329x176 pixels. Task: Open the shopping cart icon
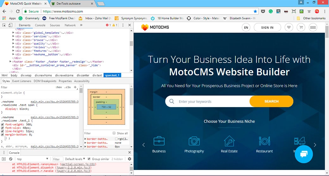[x=301, y=27]
